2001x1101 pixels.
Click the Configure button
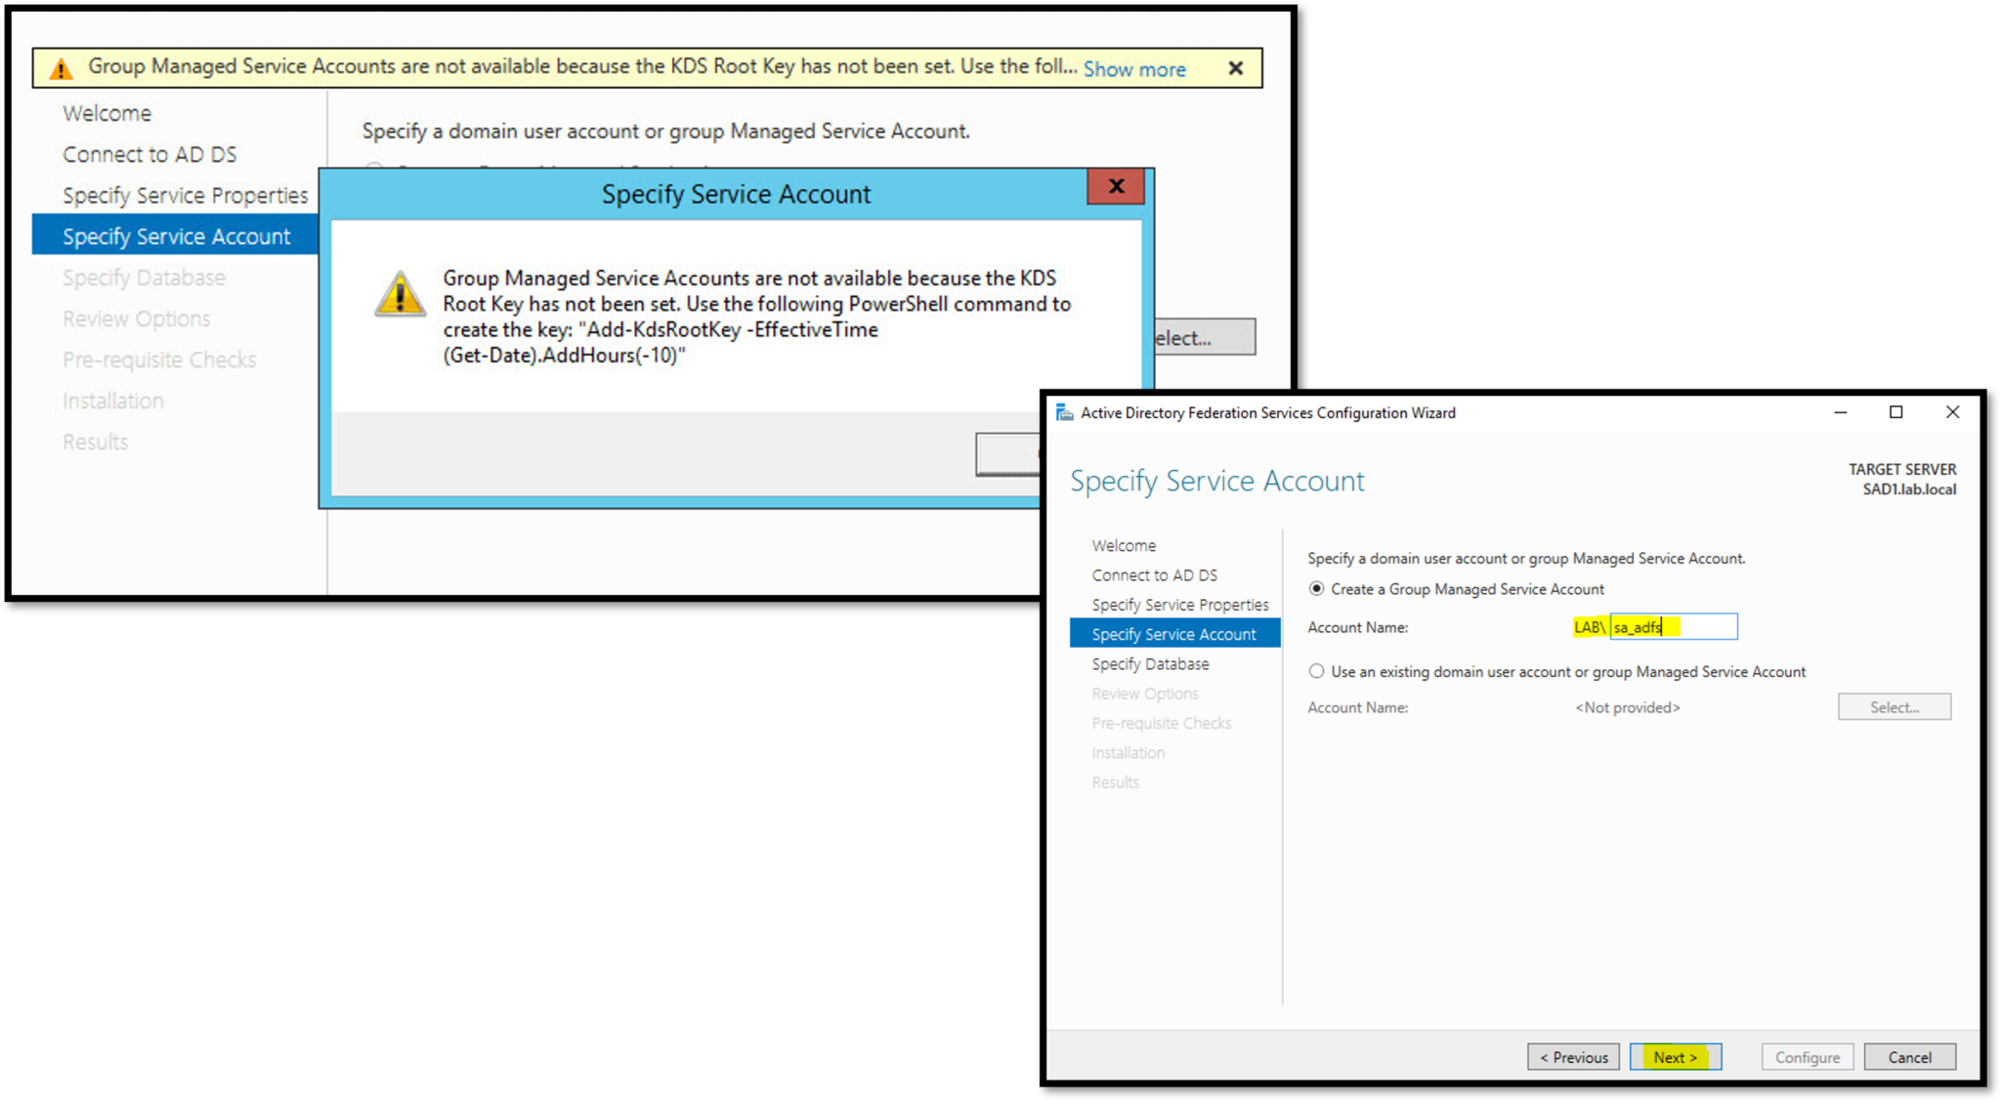point(1807,1056)
